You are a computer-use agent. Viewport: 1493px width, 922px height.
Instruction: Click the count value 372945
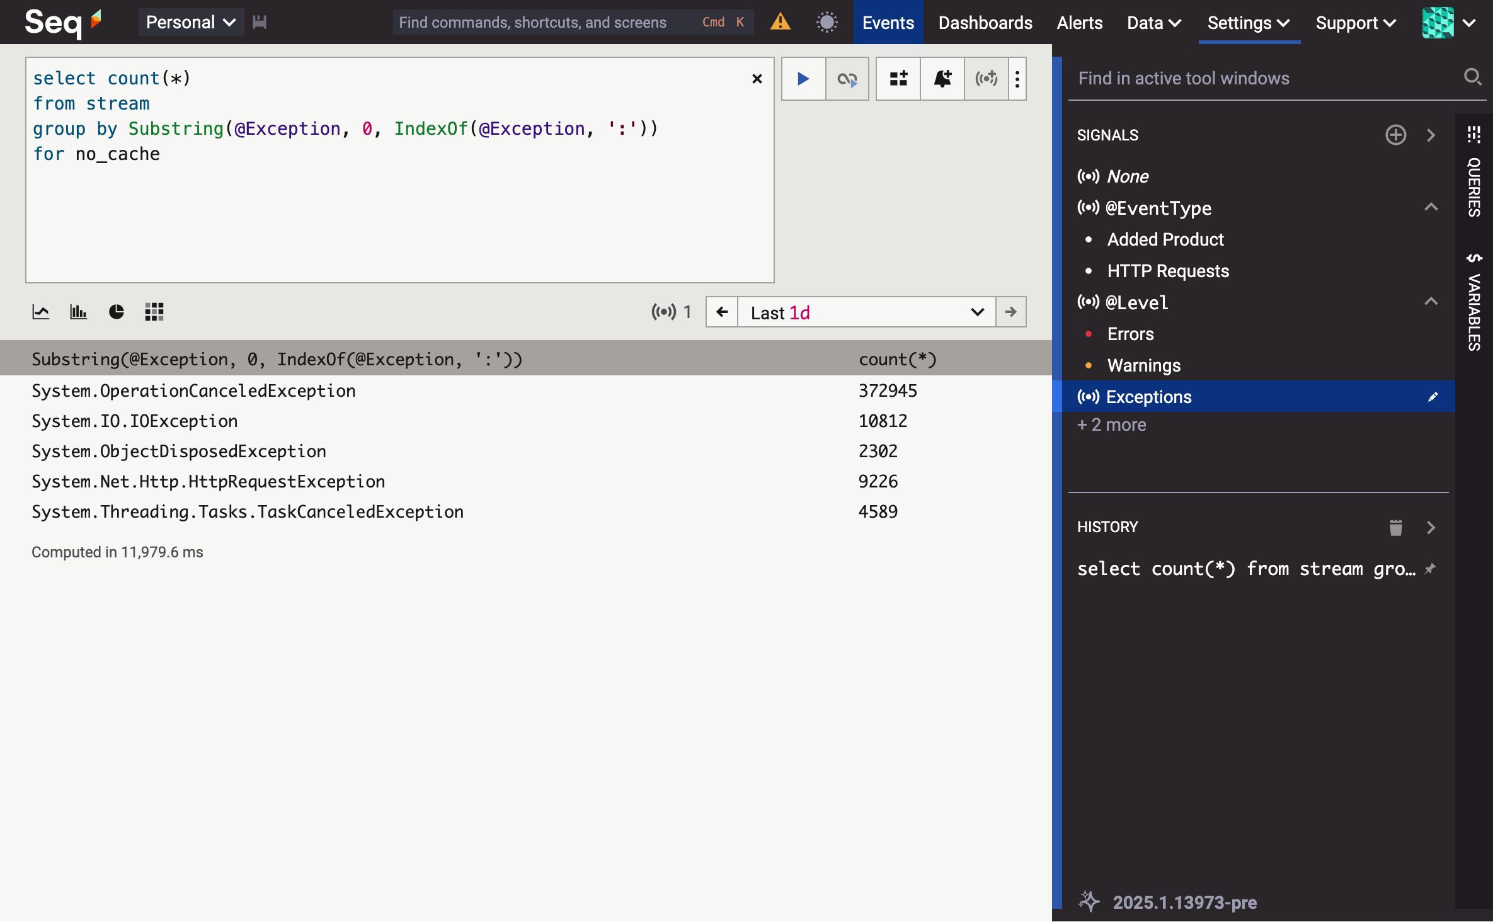coord(888,390)
